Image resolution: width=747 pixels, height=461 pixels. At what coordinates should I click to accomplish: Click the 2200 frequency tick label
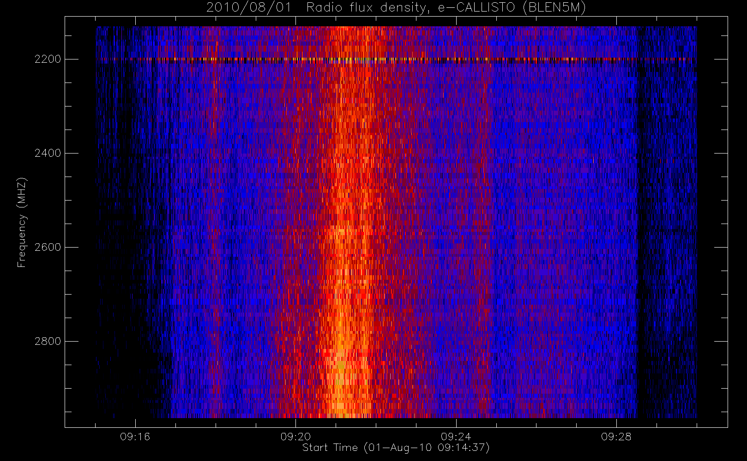[48, 59]
